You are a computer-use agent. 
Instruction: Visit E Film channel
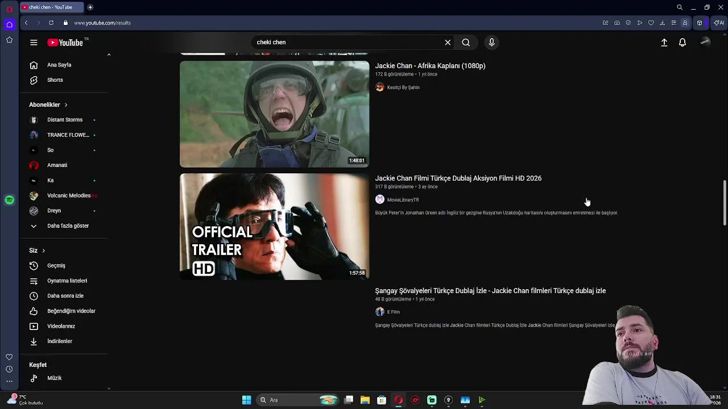tap(393, 312)
